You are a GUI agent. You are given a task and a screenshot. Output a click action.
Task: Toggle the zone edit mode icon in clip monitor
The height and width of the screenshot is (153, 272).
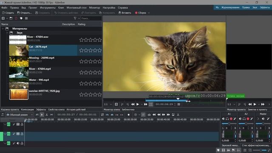[x=151, y=104]
